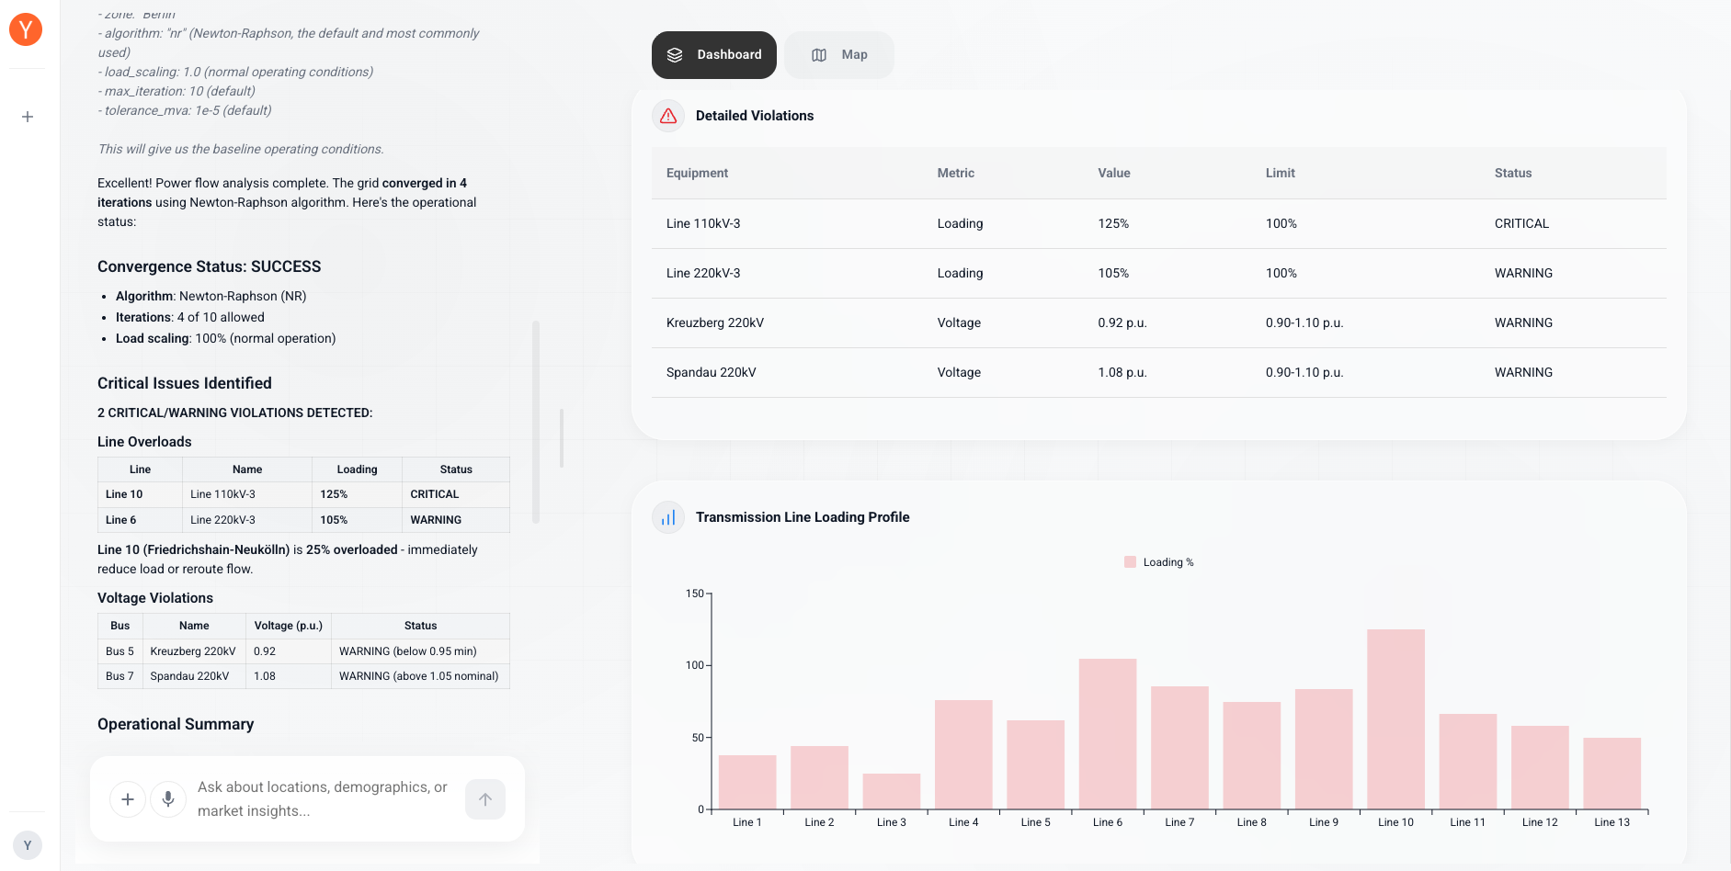Click the Line 6 bar in chart
Image resolution: width=1731 pixels, height=871 pixels.
pyautogui.click(x=1107, y=733)
